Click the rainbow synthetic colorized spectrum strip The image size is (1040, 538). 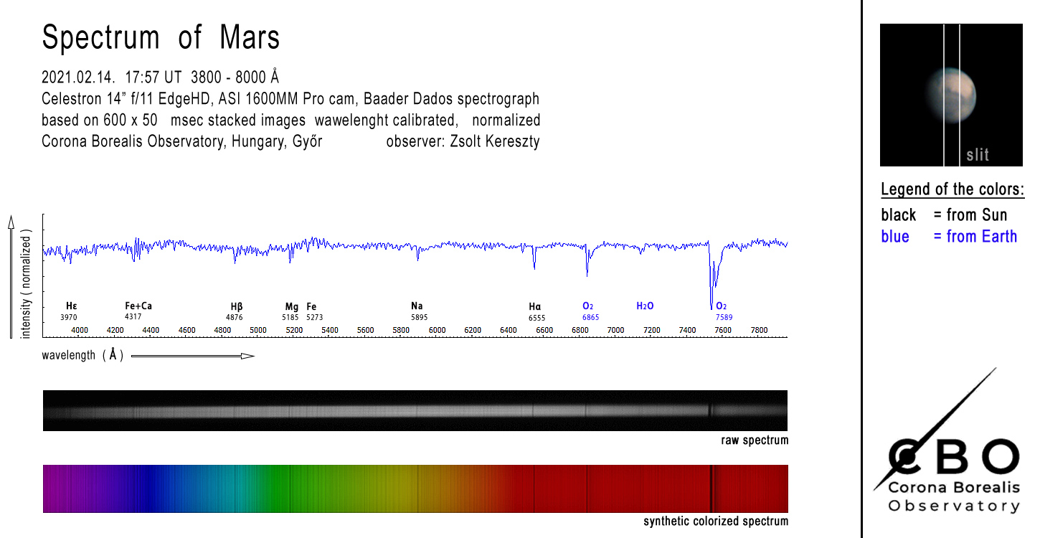click(415, 489)
